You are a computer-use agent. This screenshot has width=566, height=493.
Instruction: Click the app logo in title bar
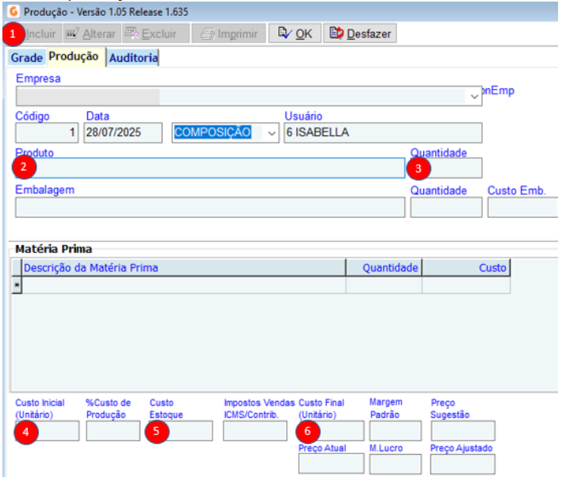pyautogui.click(x=13, y=12)
